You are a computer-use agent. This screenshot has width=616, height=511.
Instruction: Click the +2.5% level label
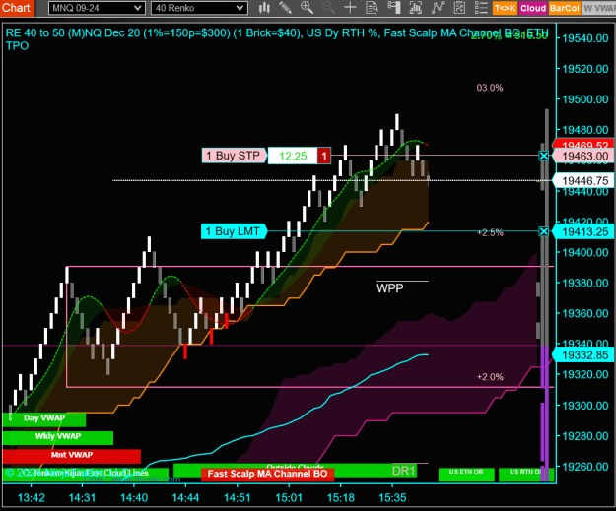(x=490, y=232)
